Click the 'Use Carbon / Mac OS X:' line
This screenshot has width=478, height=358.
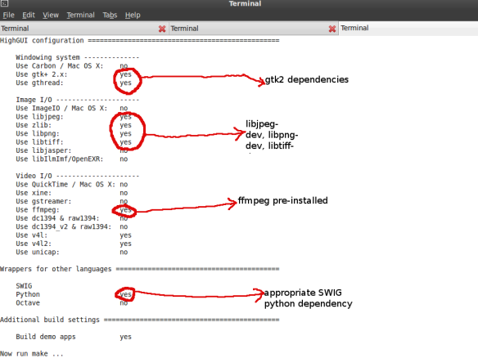point(72,65)
